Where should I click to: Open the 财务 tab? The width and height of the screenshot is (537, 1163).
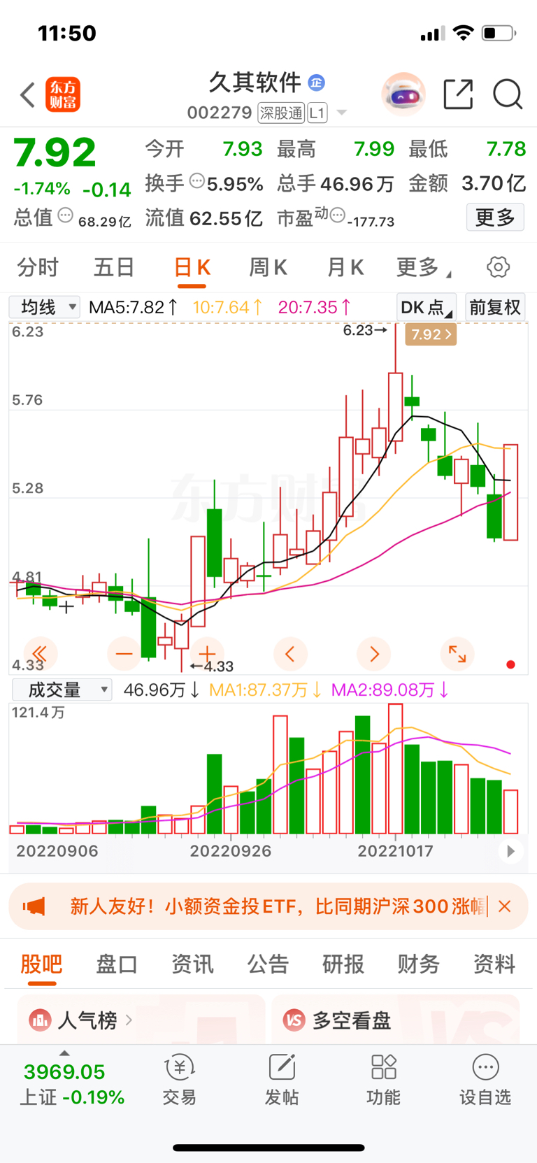[x=419, y=964]
